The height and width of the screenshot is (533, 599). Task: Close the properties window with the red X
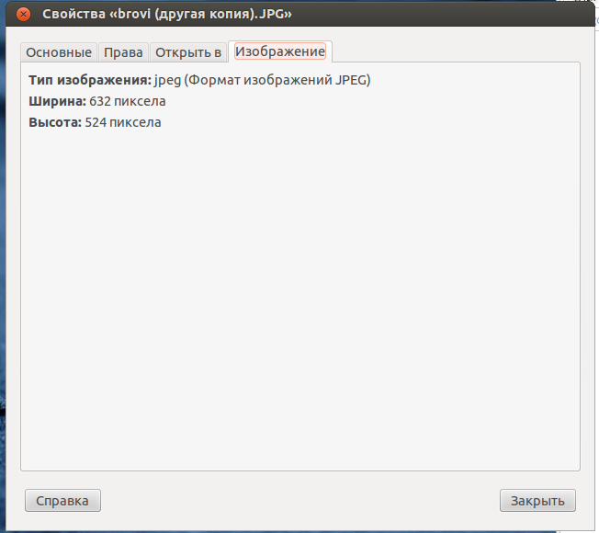pyautogui.click(x=24, y=15)
